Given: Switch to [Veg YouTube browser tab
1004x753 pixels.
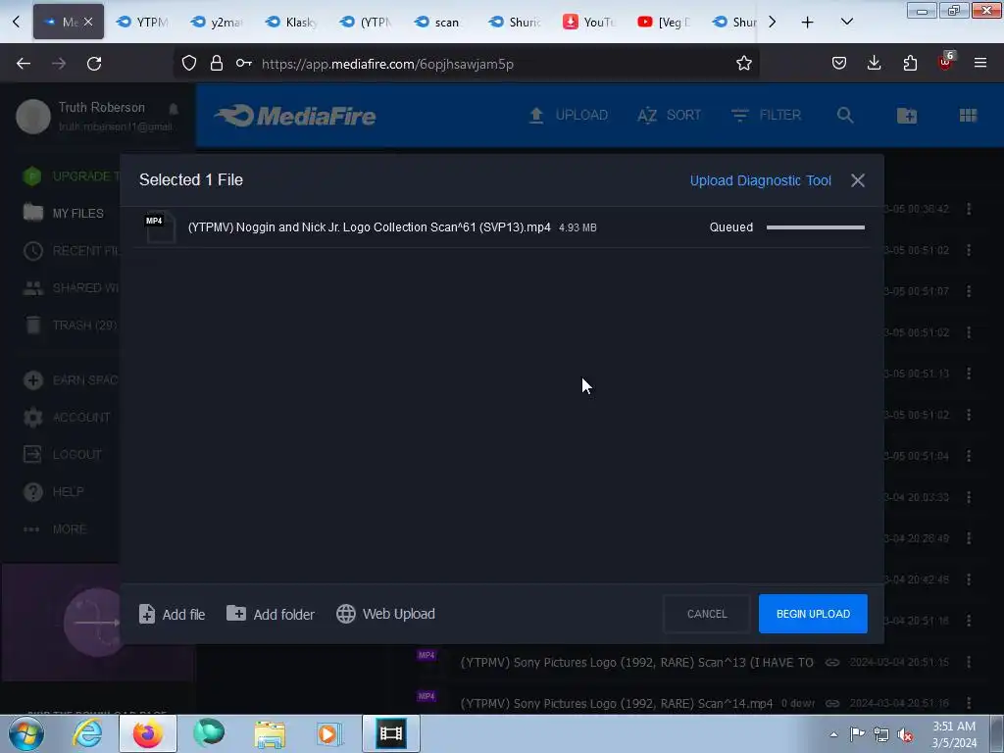Looking at the screenshot, I should 664,22.
